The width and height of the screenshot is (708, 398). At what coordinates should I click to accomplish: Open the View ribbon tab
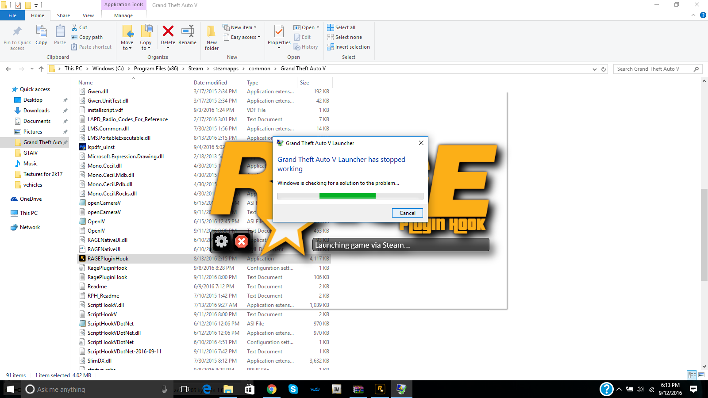click(x=88, y=15)
